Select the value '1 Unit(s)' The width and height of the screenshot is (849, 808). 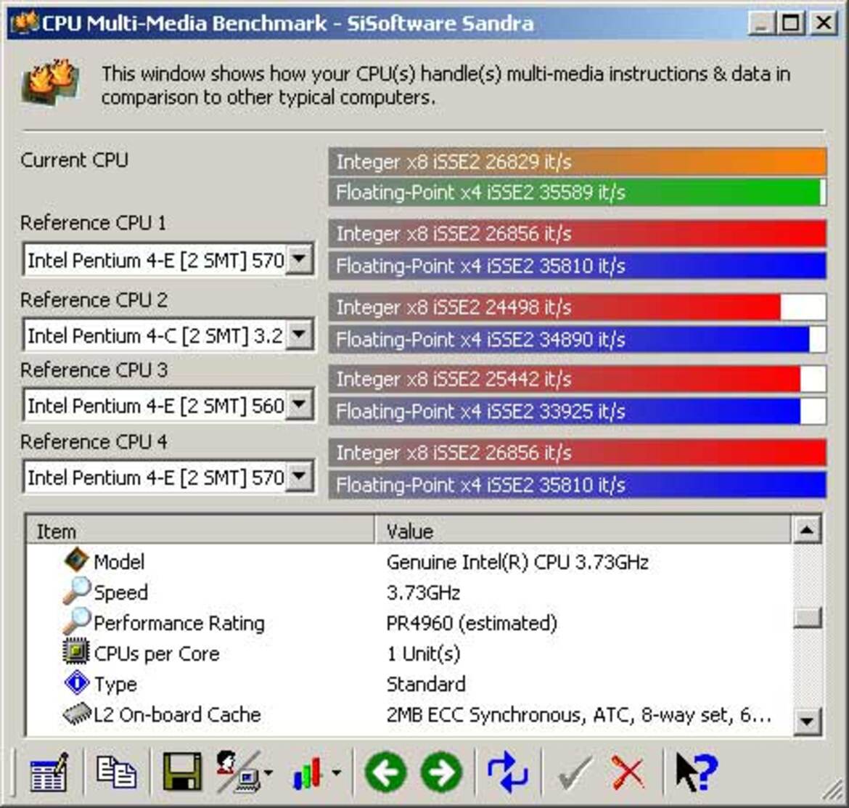tap(424, 653)
